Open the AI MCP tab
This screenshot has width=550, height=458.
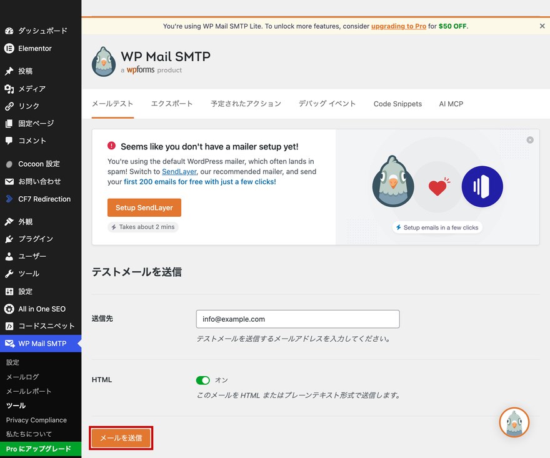(451, 104)
